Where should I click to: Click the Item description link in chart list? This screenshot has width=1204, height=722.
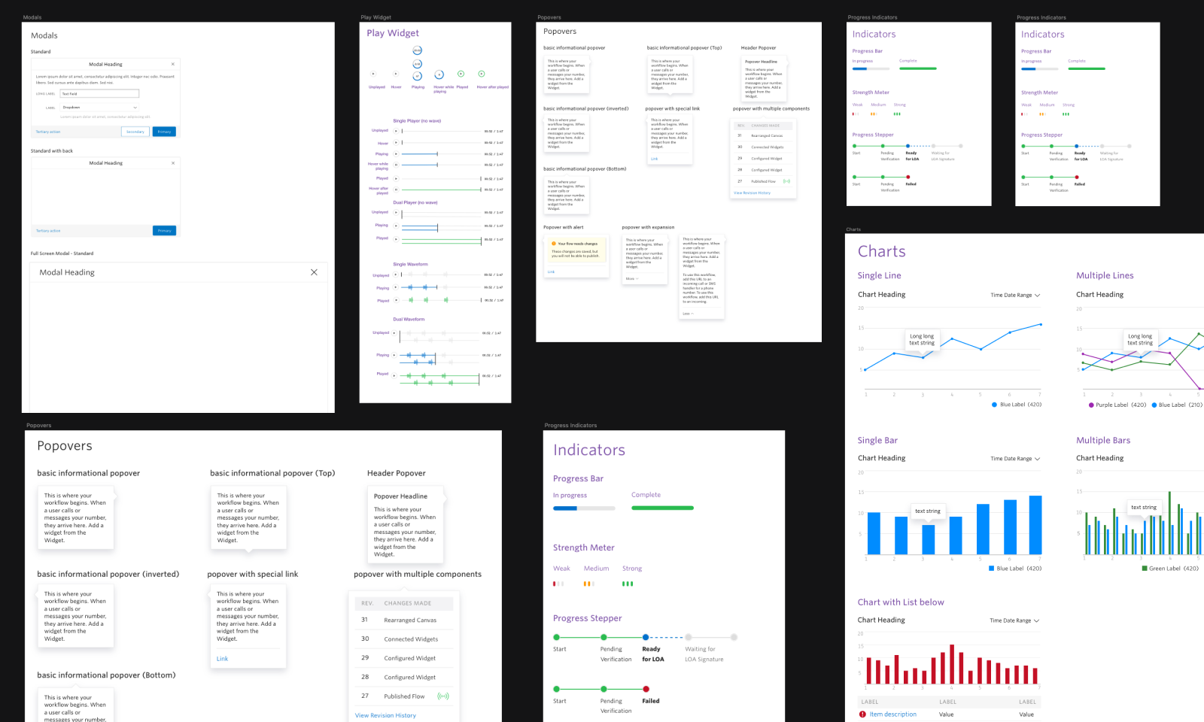pos(892,714)
